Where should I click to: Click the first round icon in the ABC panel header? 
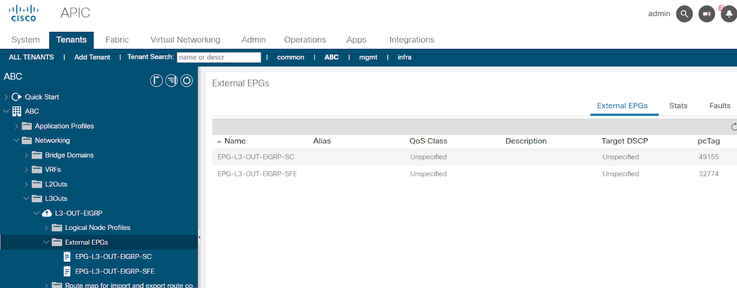(157, 81)
